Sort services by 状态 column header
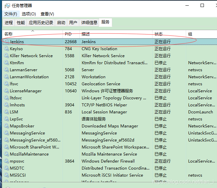 pos(169,34)
